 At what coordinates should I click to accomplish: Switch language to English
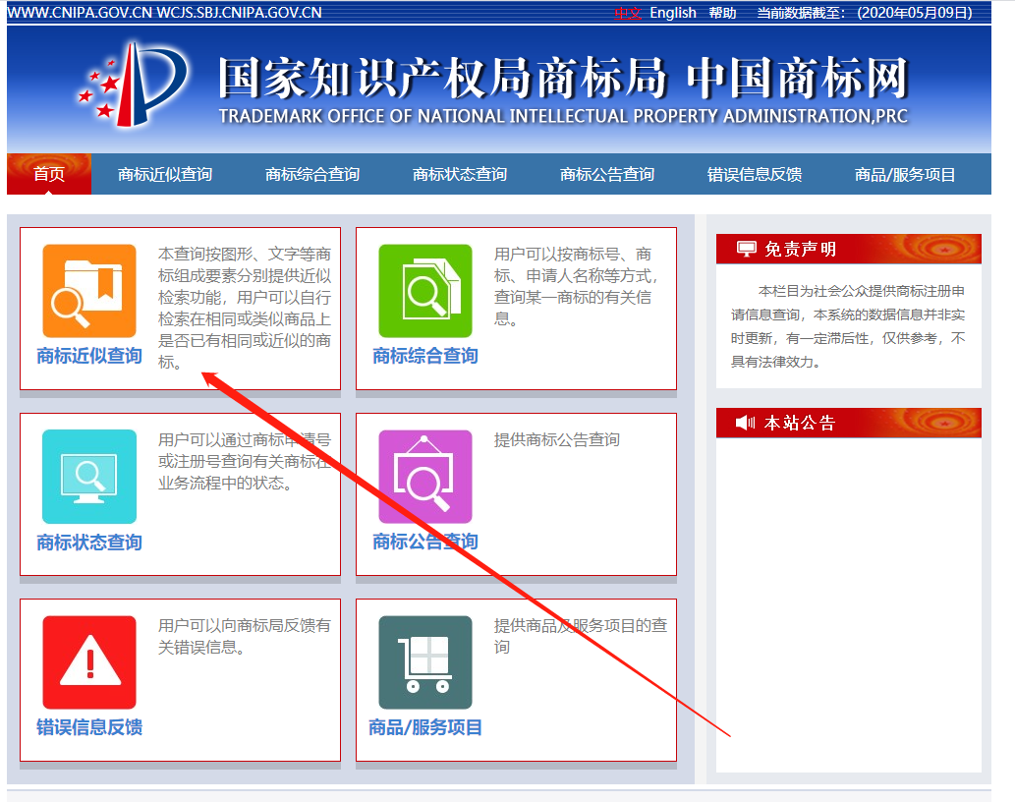coord(673,13)
